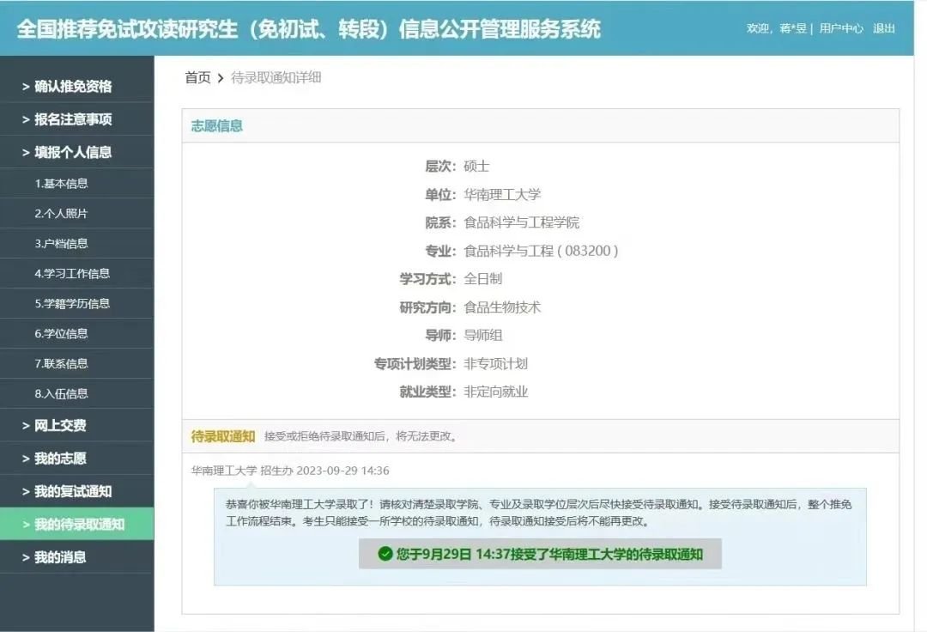Screen dimensions: 927x632
Task: Open 2.个人照片 submenu item
Action: (61, 213)
